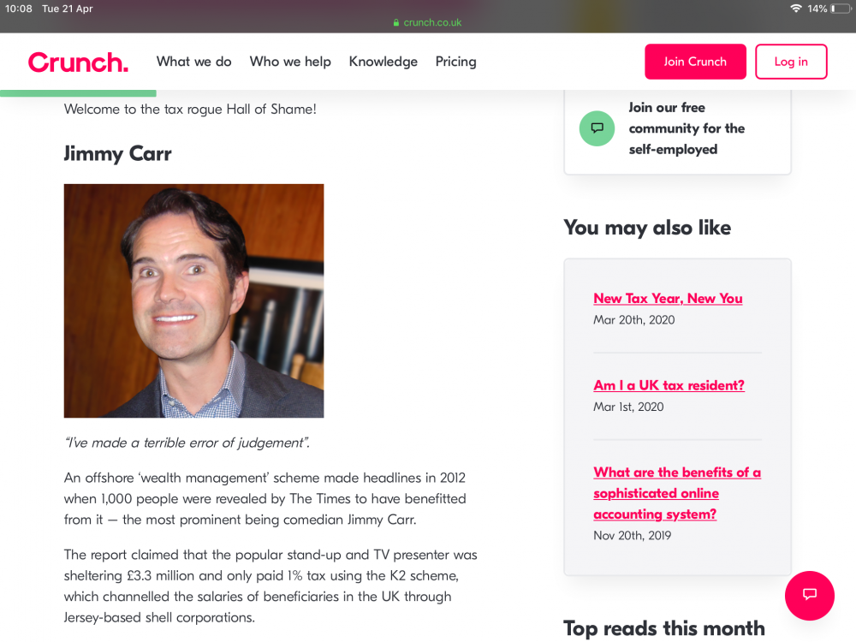
Task: Open the pink chat bubble button
Action: 809,595
